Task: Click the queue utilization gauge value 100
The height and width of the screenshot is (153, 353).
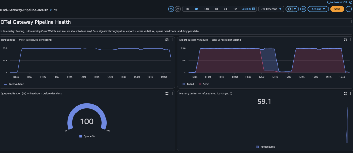Action: pos(87,122)
